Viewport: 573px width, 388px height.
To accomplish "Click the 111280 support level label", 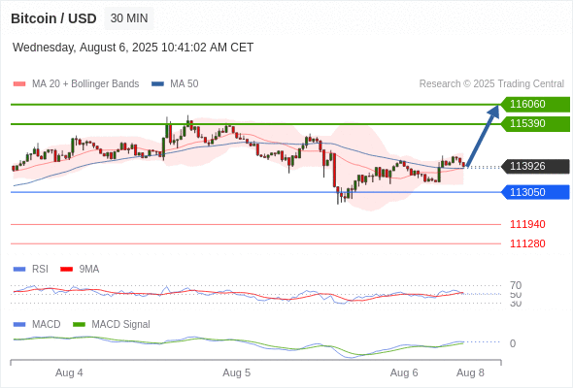I will (x=527, y=243).
